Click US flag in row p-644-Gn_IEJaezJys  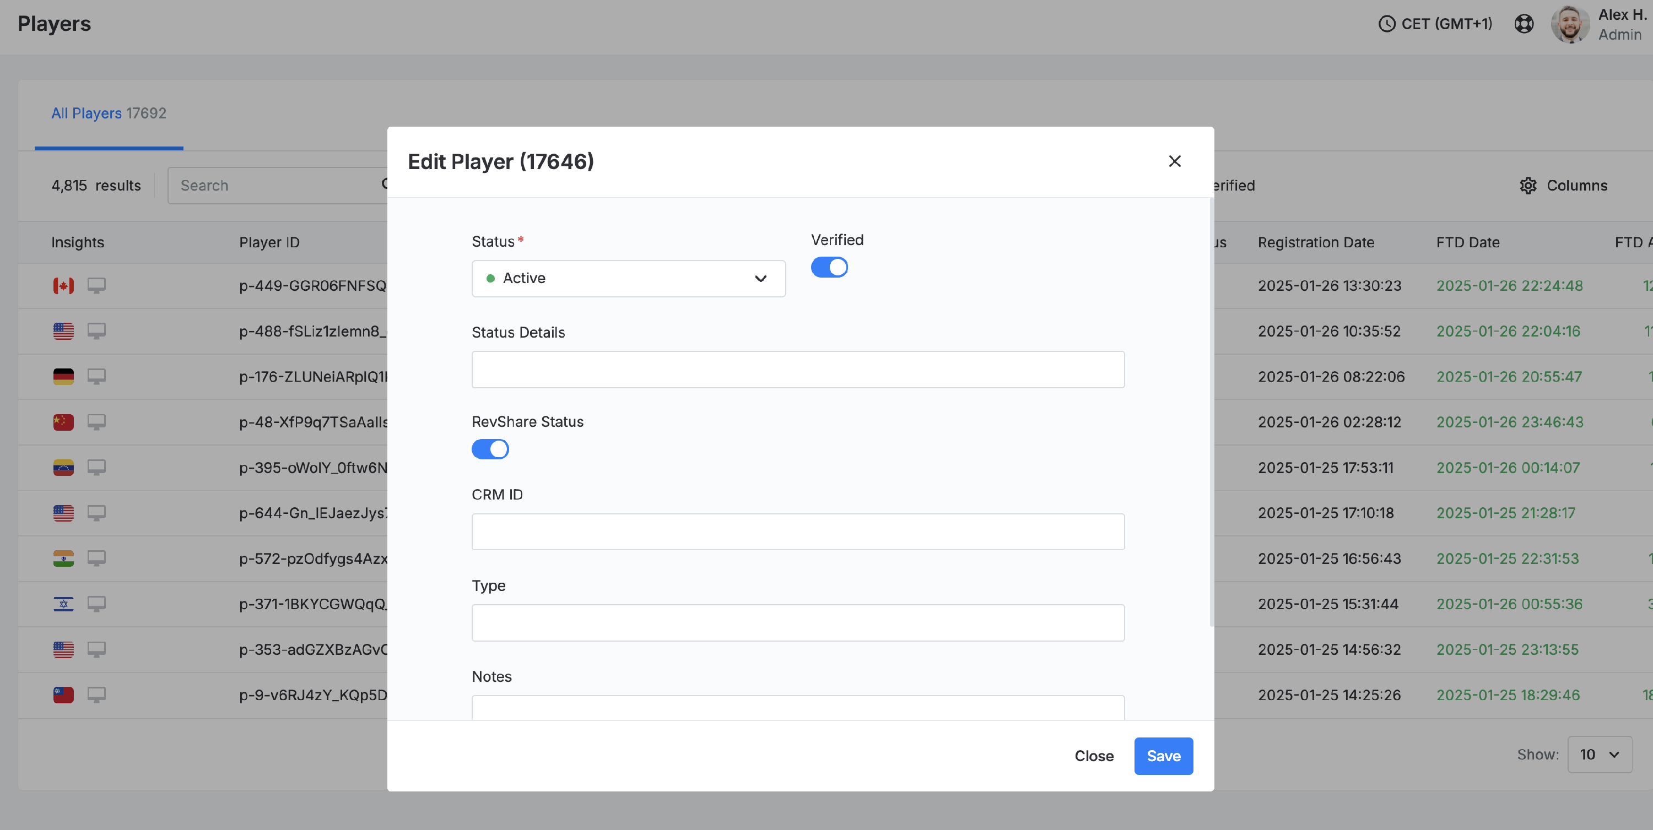tap(63, 513)
